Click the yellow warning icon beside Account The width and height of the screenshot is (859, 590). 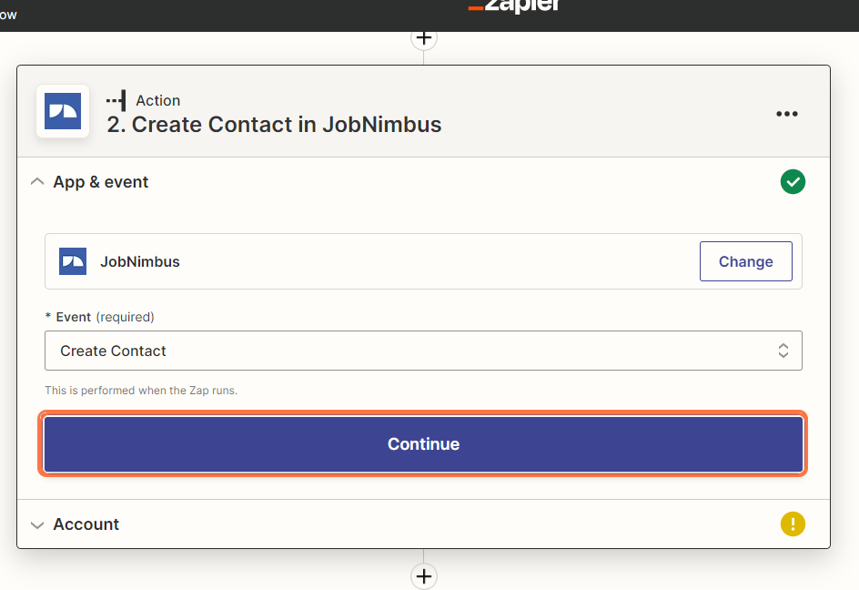click(793, 524)
